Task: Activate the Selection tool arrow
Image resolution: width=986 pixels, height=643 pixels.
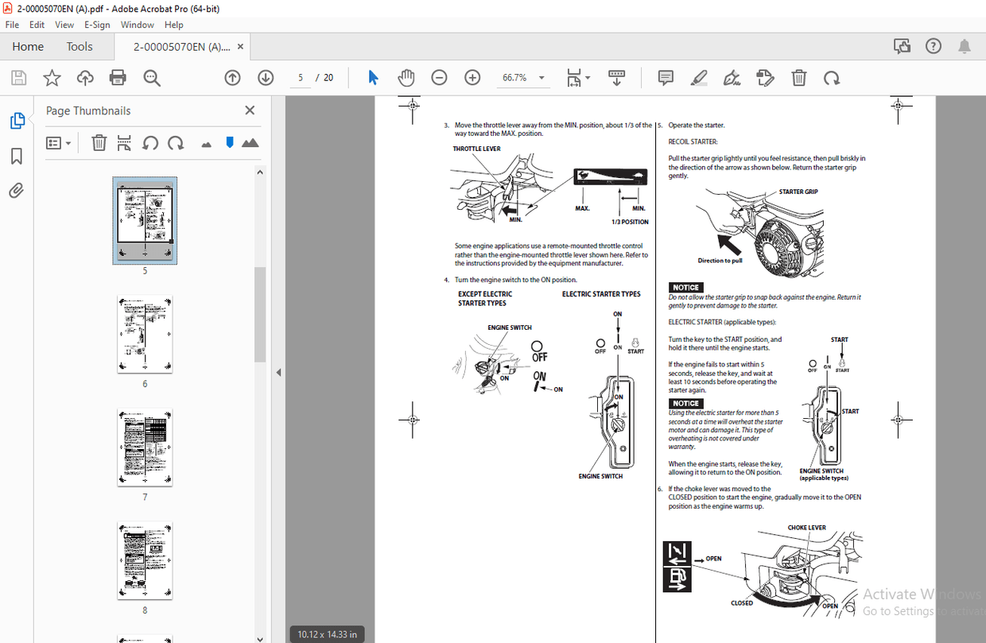Action: [x=372, y=77]
